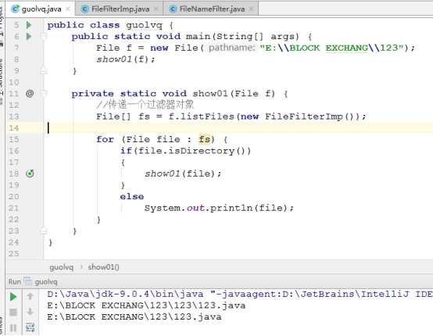The width and height of the screenshot is (433, 336).
Task: Open the guolvq run configuration tab
Action: pos(41,282)
